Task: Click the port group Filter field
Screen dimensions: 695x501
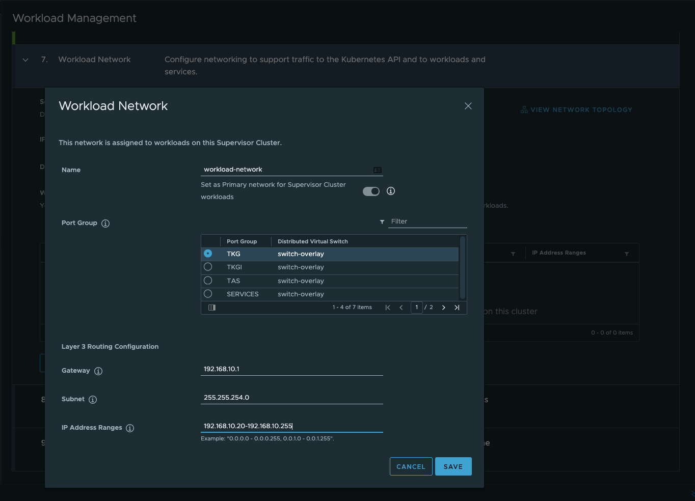Action: coord(427,221)
